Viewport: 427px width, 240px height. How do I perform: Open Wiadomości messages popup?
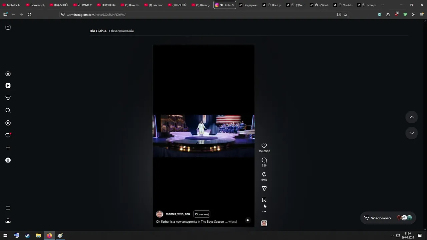388,218
